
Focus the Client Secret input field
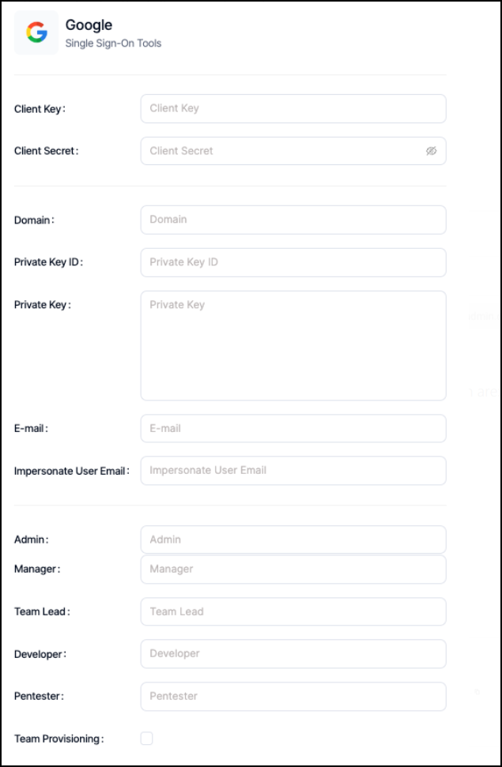coord(281,151)
